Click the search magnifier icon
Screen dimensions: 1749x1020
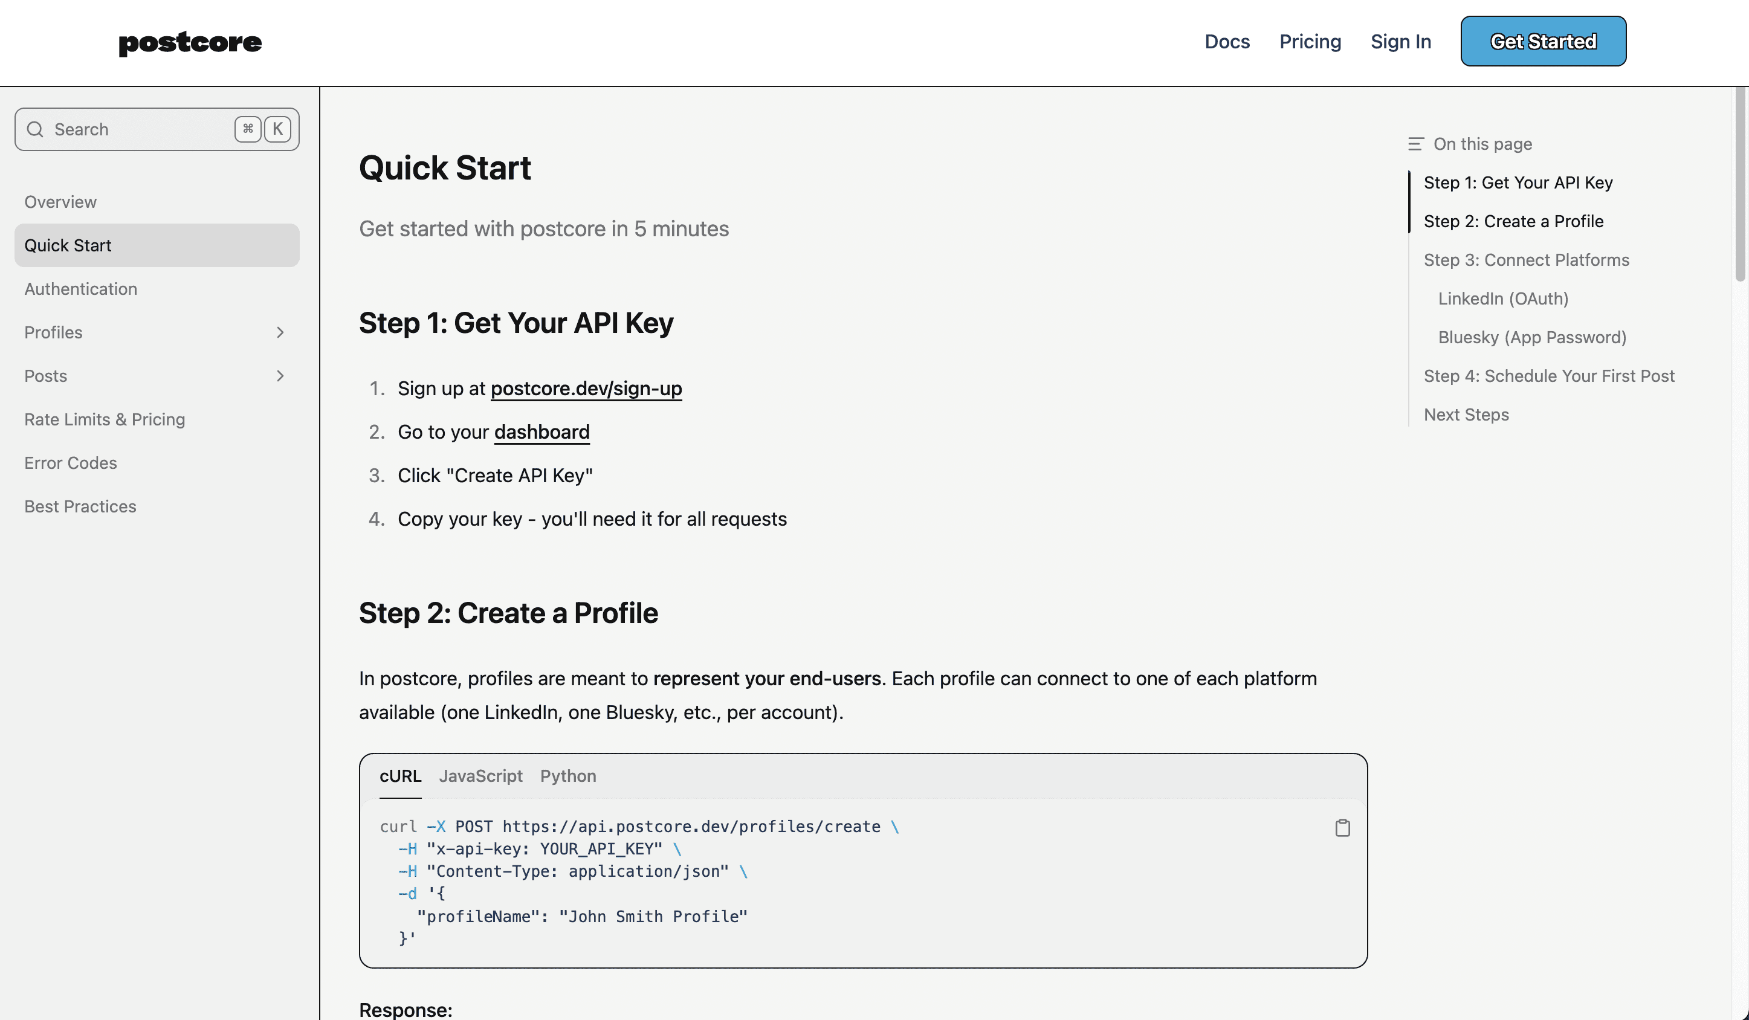34,130
